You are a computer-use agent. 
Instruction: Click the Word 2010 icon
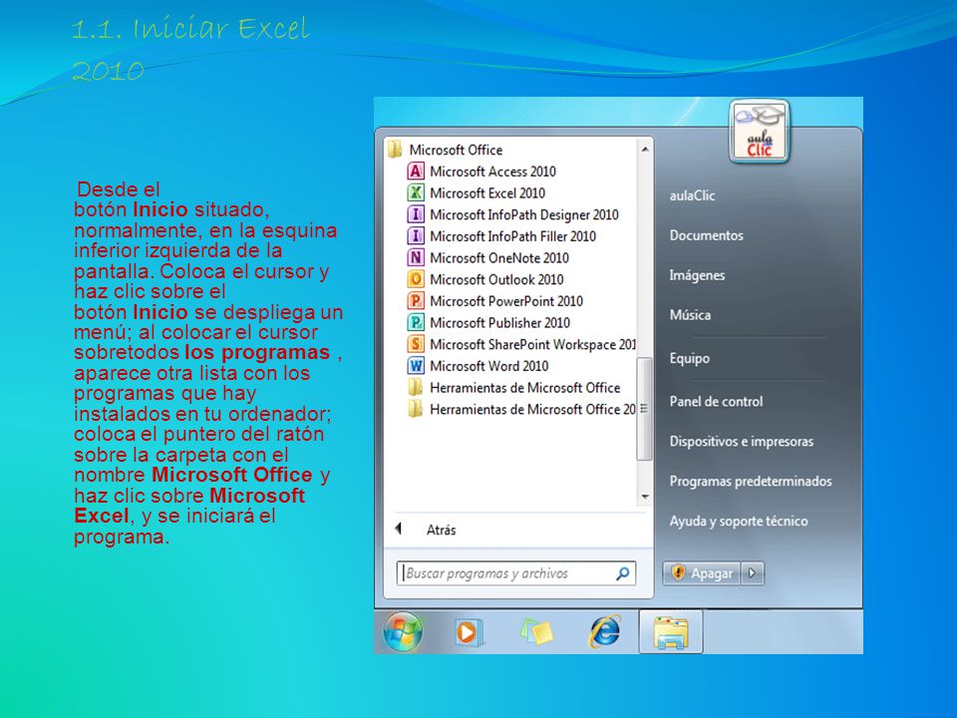click(416, 366)
